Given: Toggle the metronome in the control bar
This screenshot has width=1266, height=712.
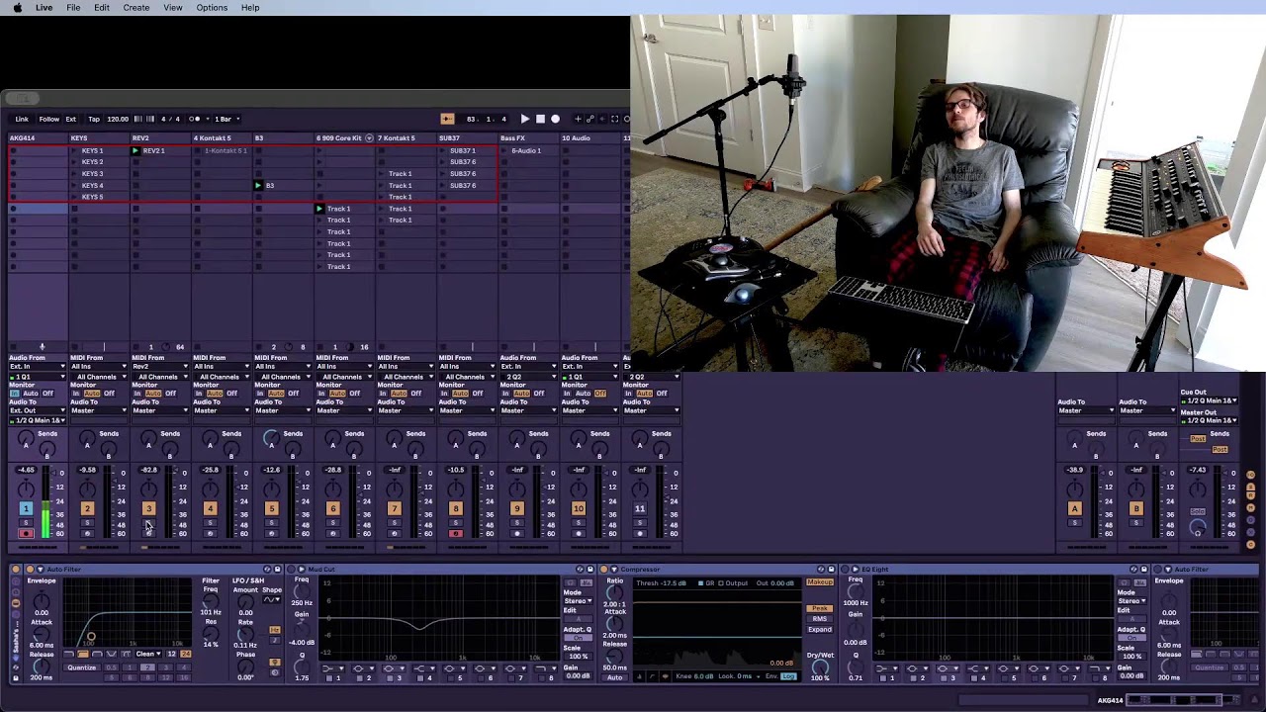Looking at the screenshot, I should coord(195,119).
